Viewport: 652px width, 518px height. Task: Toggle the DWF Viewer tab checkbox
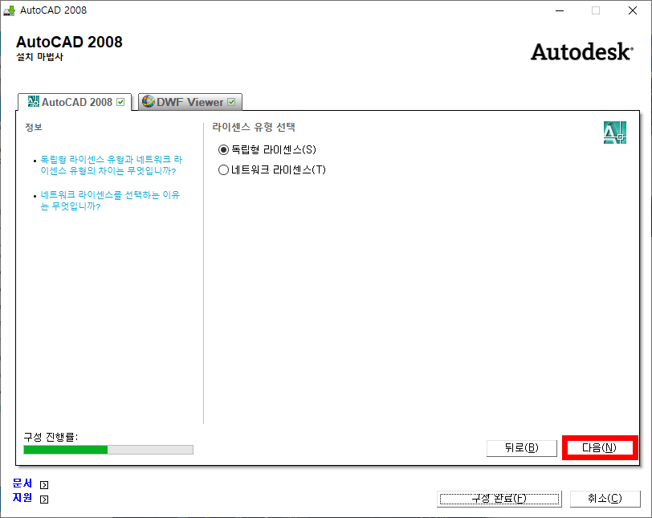click(x=231, y=102)
